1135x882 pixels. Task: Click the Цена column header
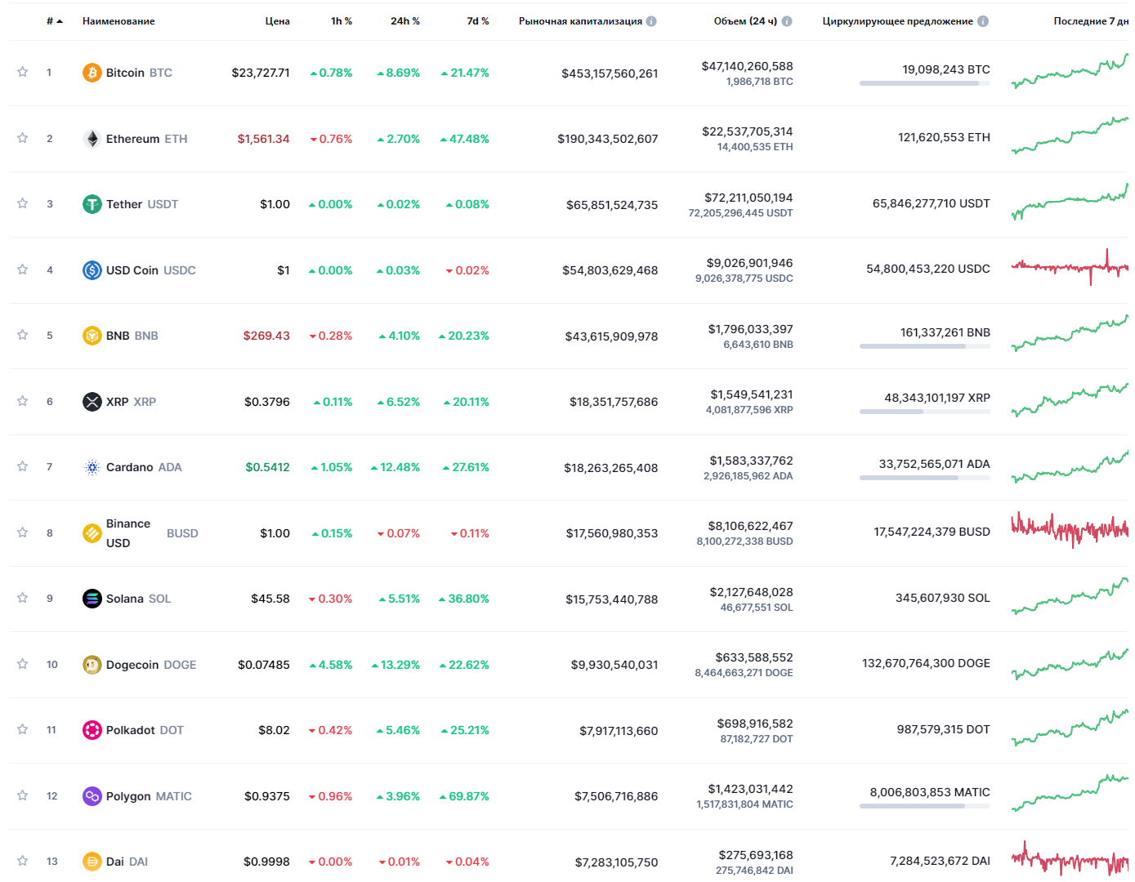coord(277,21)
